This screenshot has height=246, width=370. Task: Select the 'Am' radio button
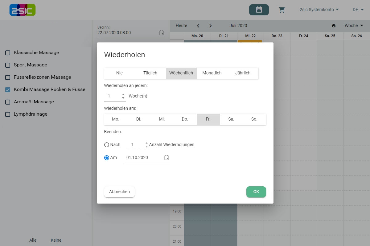107,158
